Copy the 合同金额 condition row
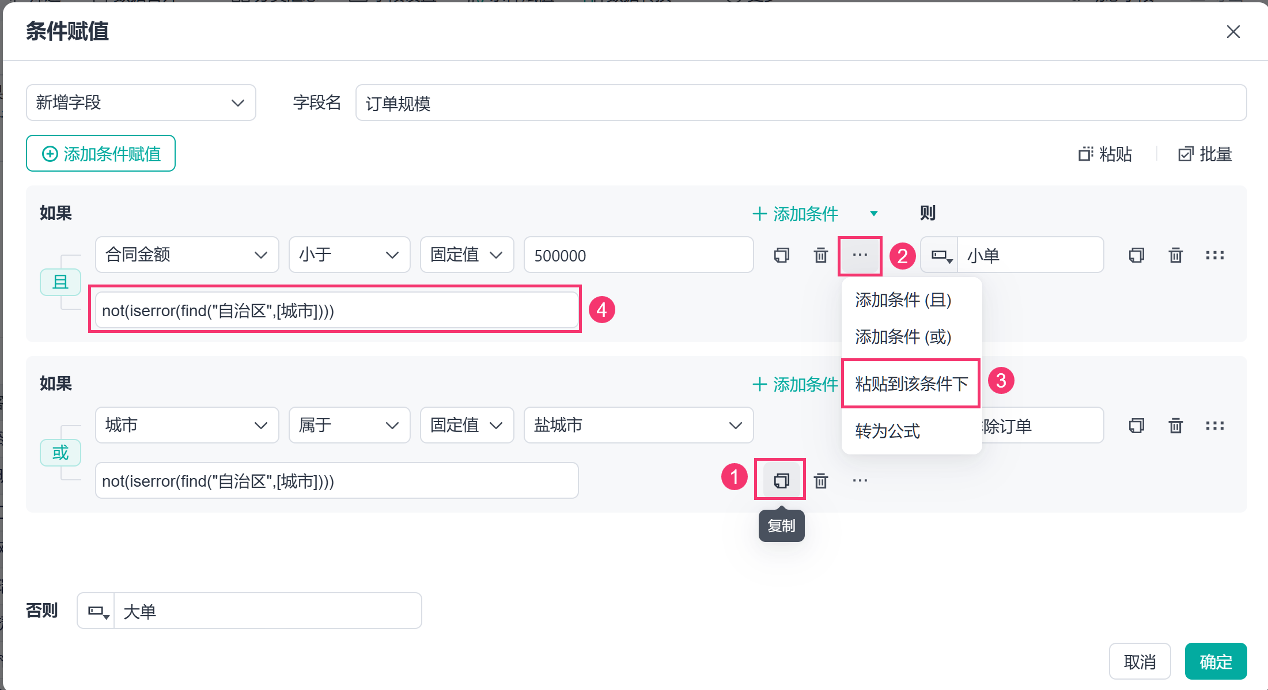This screenshot has width=1268, height=690. [x=781, y=255]
